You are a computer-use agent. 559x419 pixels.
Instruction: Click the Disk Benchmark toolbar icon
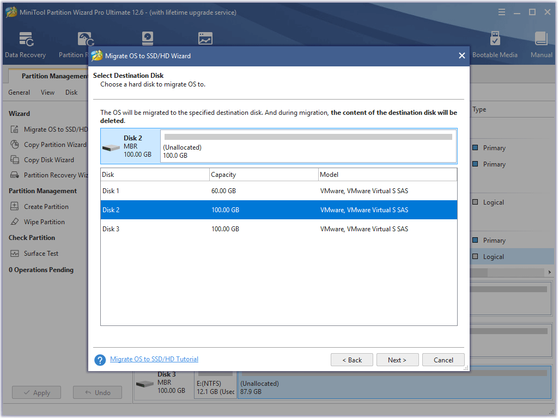(x=147, y=39)
